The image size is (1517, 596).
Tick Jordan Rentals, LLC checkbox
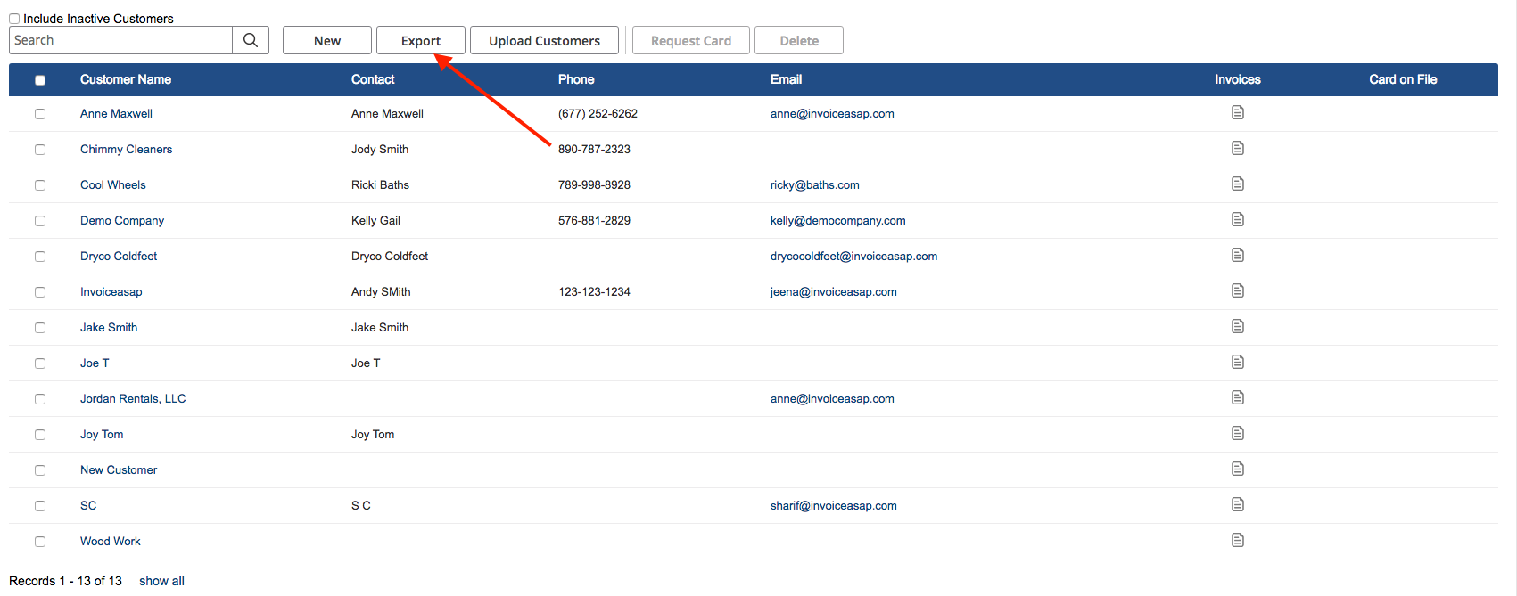click(40, 399)
